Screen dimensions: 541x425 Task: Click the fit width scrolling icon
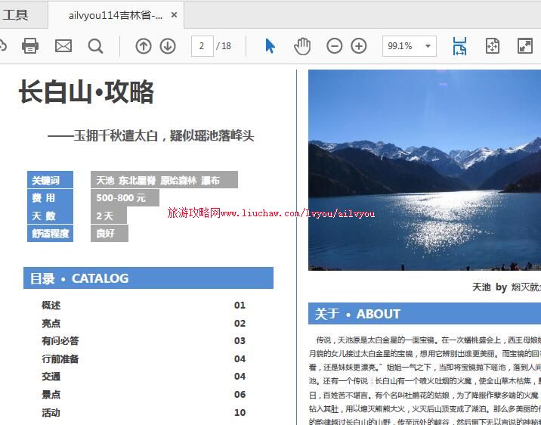click(459, 46)
